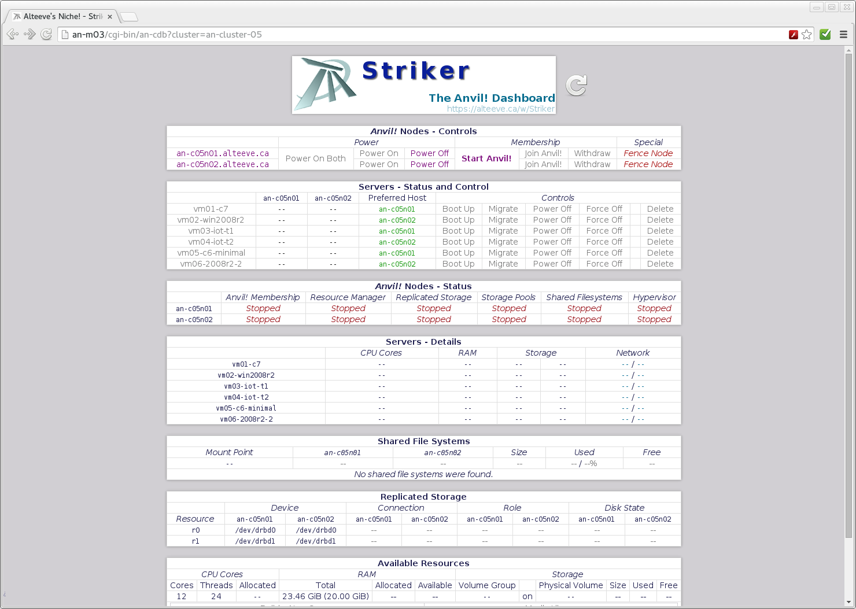This screenshot has height=609, width=856.
Task: Click Force Off for vm04-iot-t2
Action: point(604,242)
